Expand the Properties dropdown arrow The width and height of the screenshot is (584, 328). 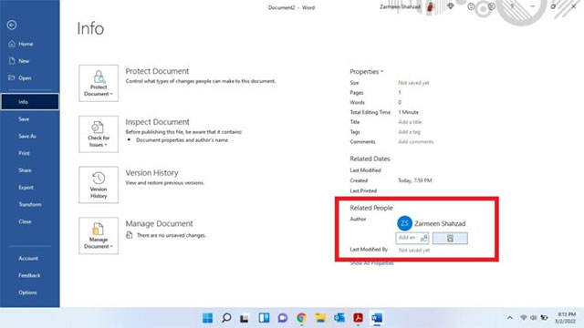(x=381, y=71)
